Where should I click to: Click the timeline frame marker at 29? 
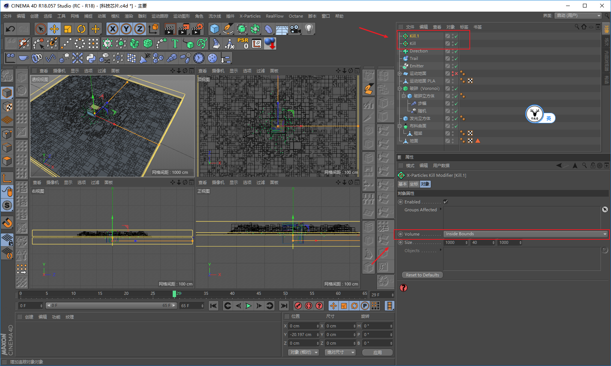[175, 294]
